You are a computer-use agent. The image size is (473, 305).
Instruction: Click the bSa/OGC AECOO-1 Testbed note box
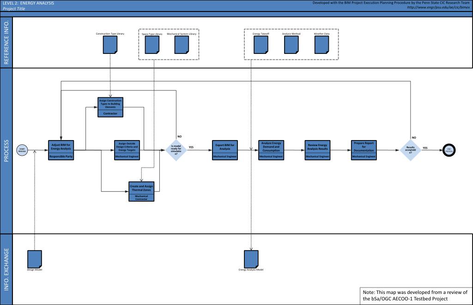416,295
